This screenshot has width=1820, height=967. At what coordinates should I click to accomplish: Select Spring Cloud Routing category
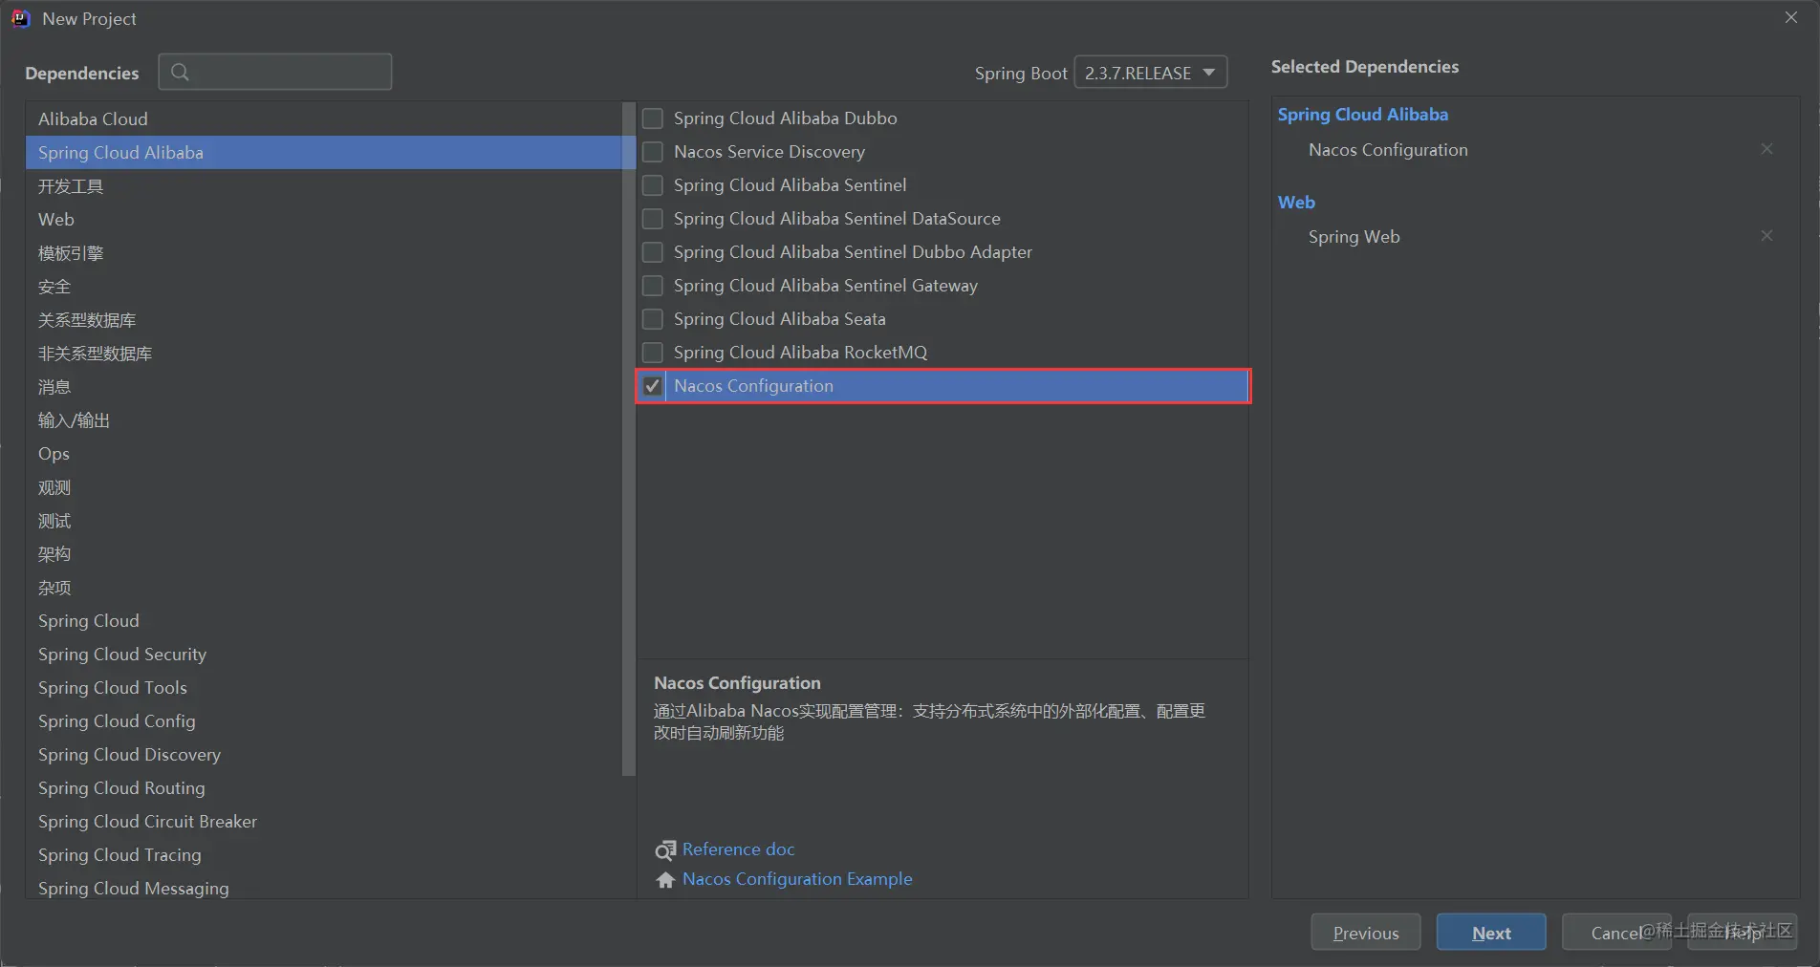click(x=323, y=788)
